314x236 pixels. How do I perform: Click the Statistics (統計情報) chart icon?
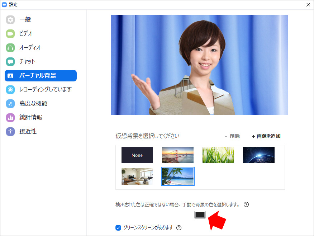tap(10, 118)
